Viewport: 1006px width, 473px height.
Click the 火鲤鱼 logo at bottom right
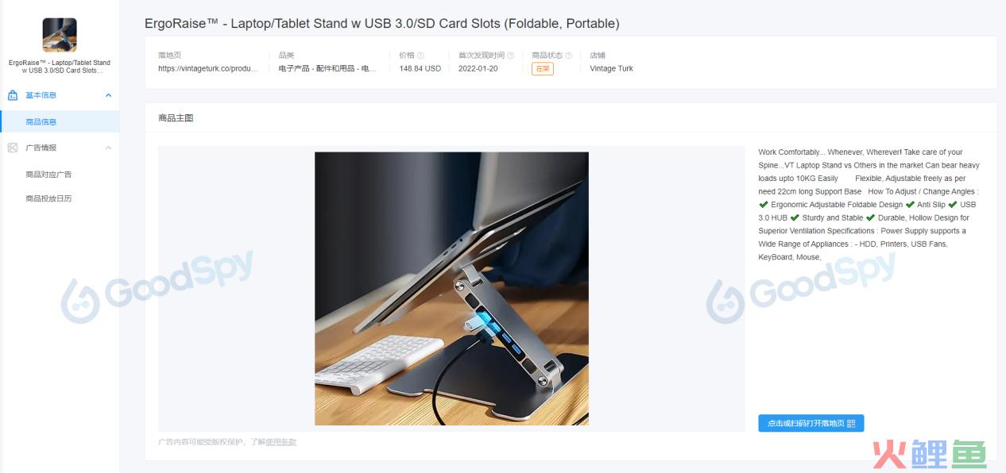930,453
